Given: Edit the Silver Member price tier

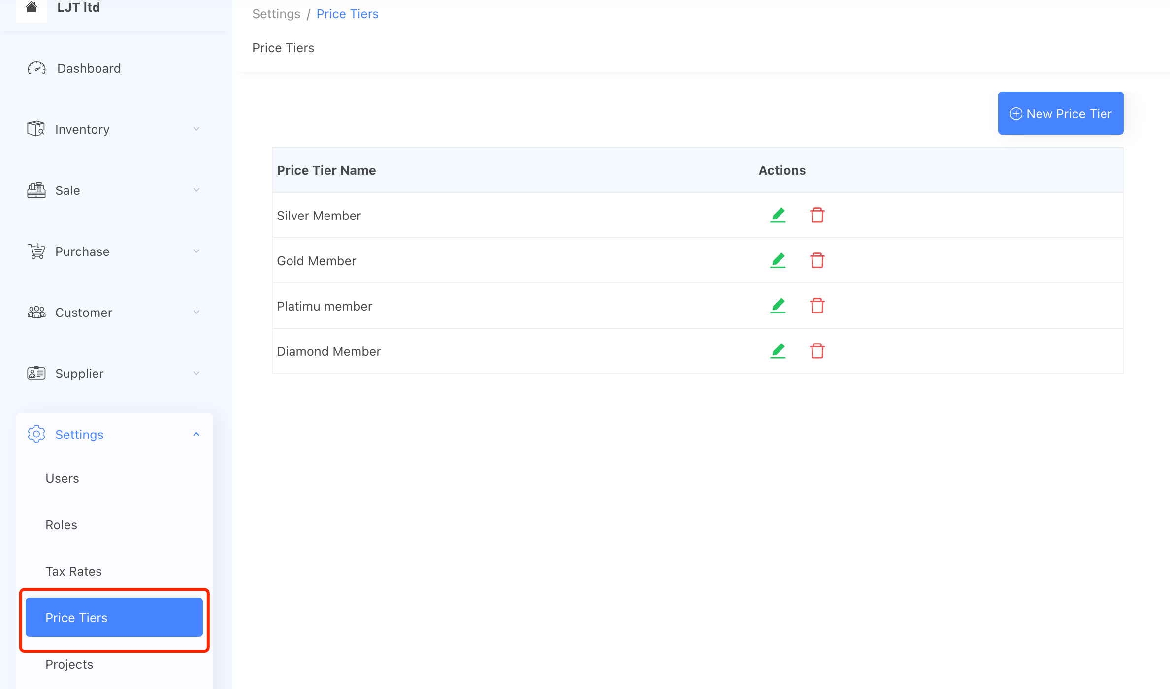Looking at the screenshot, I should (778, 215).
